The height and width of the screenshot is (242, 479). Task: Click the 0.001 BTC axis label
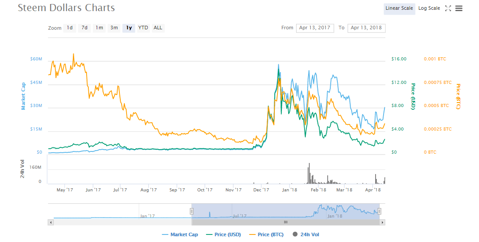pos(435,59)
